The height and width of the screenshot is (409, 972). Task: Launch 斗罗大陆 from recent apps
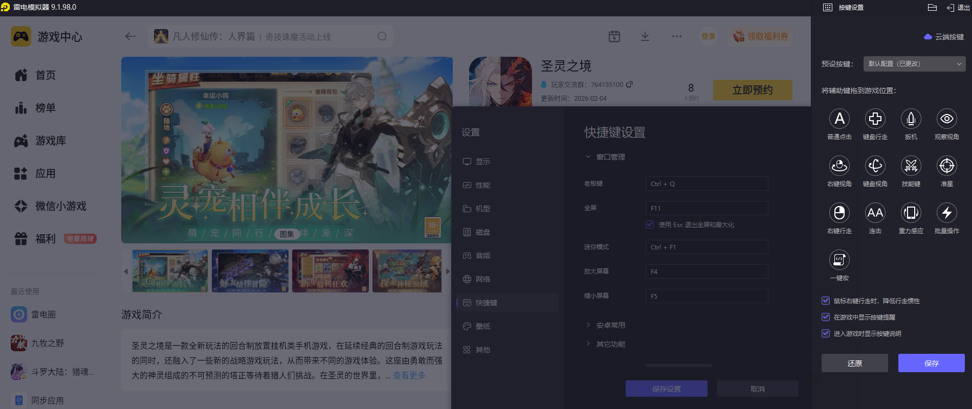tap(52, 372)
